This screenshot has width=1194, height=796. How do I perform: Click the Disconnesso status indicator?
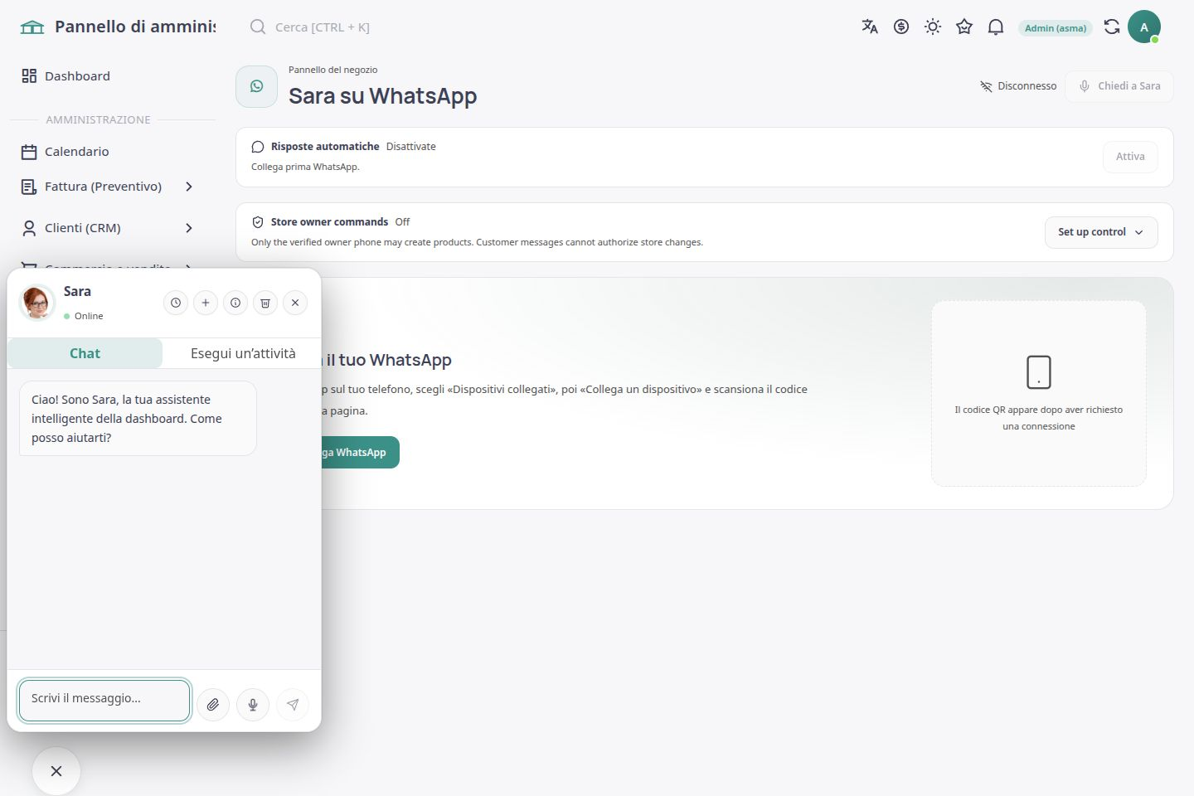tap(1018, 86)
